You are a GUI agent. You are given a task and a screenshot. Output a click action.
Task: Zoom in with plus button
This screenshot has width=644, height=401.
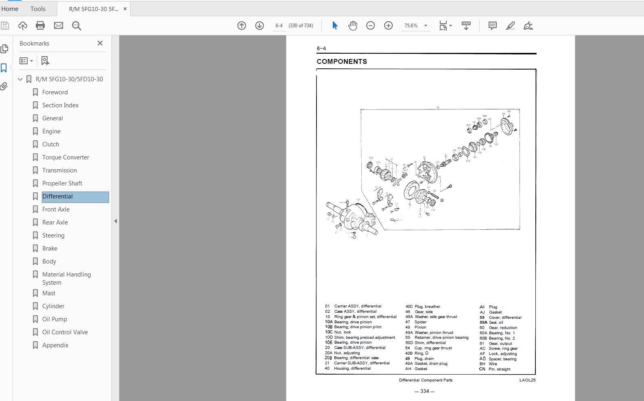click(x=389, y=26)
